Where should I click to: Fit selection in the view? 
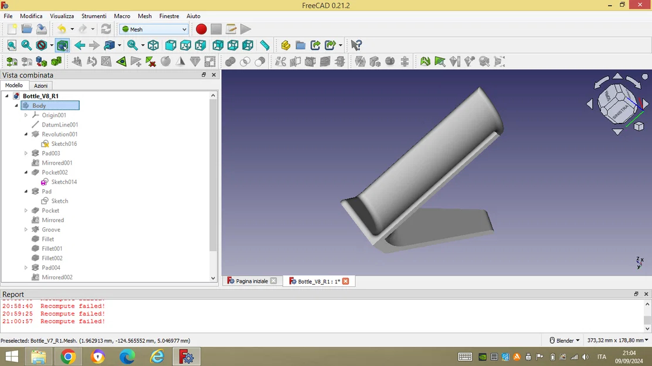coord(26,45)
